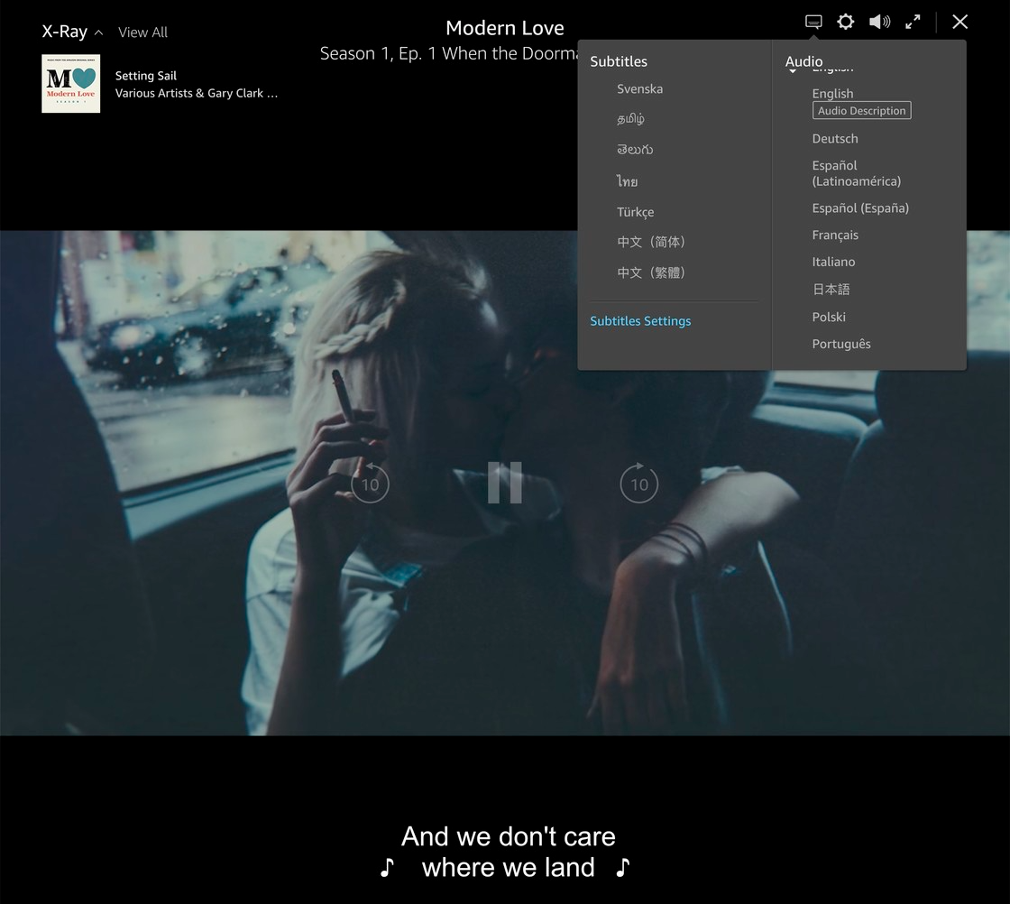Open the settings gear icon
This screenshot has height=904, width=1010.
tap(845, 22)
